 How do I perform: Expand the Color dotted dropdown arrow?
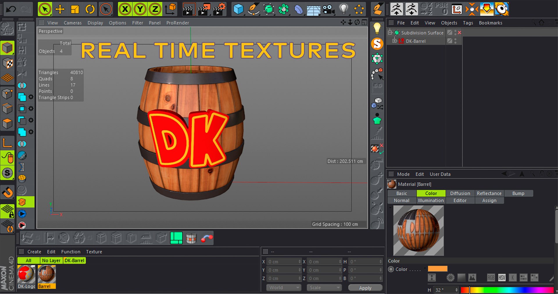click(x=425, y=268)
